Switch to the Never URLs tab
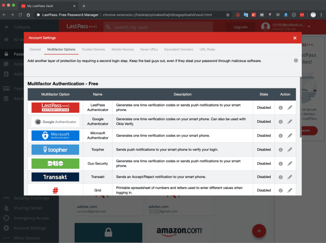326x243 pixels. 149,49
